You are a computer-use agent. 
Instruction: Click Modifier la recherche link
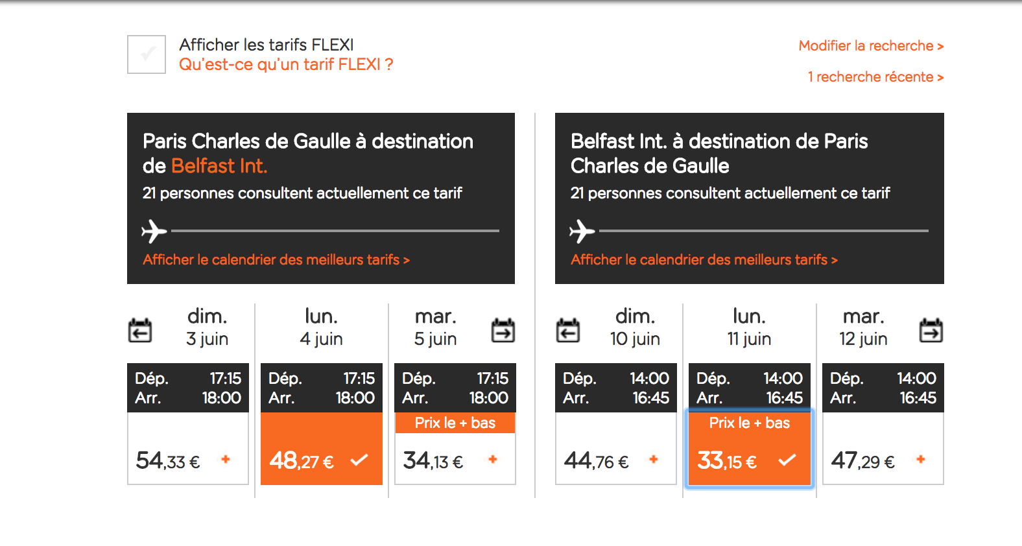point(871,46)
